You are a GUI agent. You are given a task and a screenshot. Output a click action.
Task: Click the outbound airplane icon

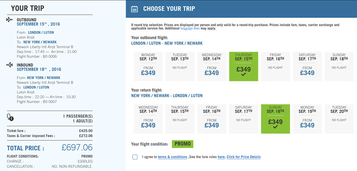9,20
